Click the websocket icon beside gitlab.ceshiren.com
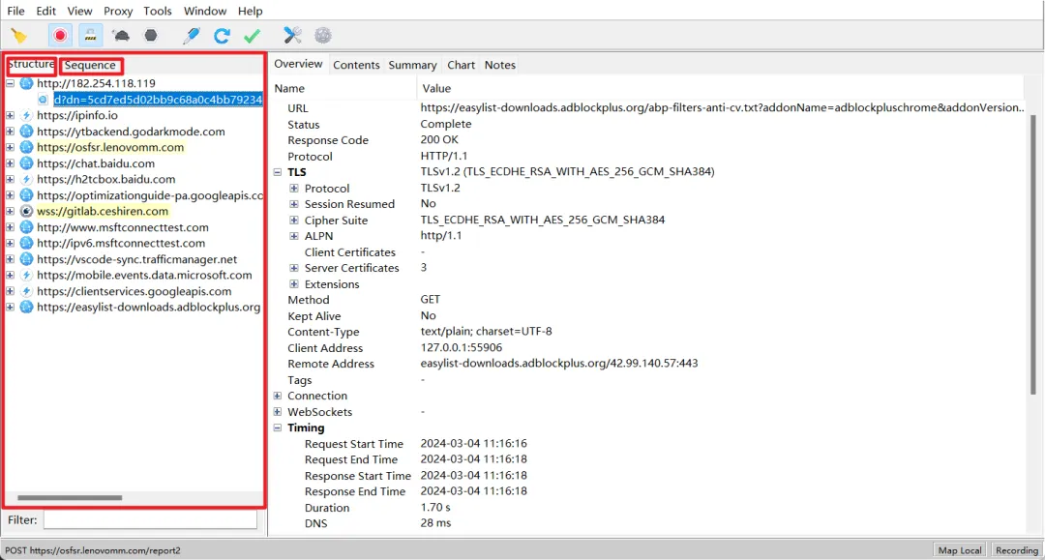Screen dimensions: 1045x560 tap(26, 211)
